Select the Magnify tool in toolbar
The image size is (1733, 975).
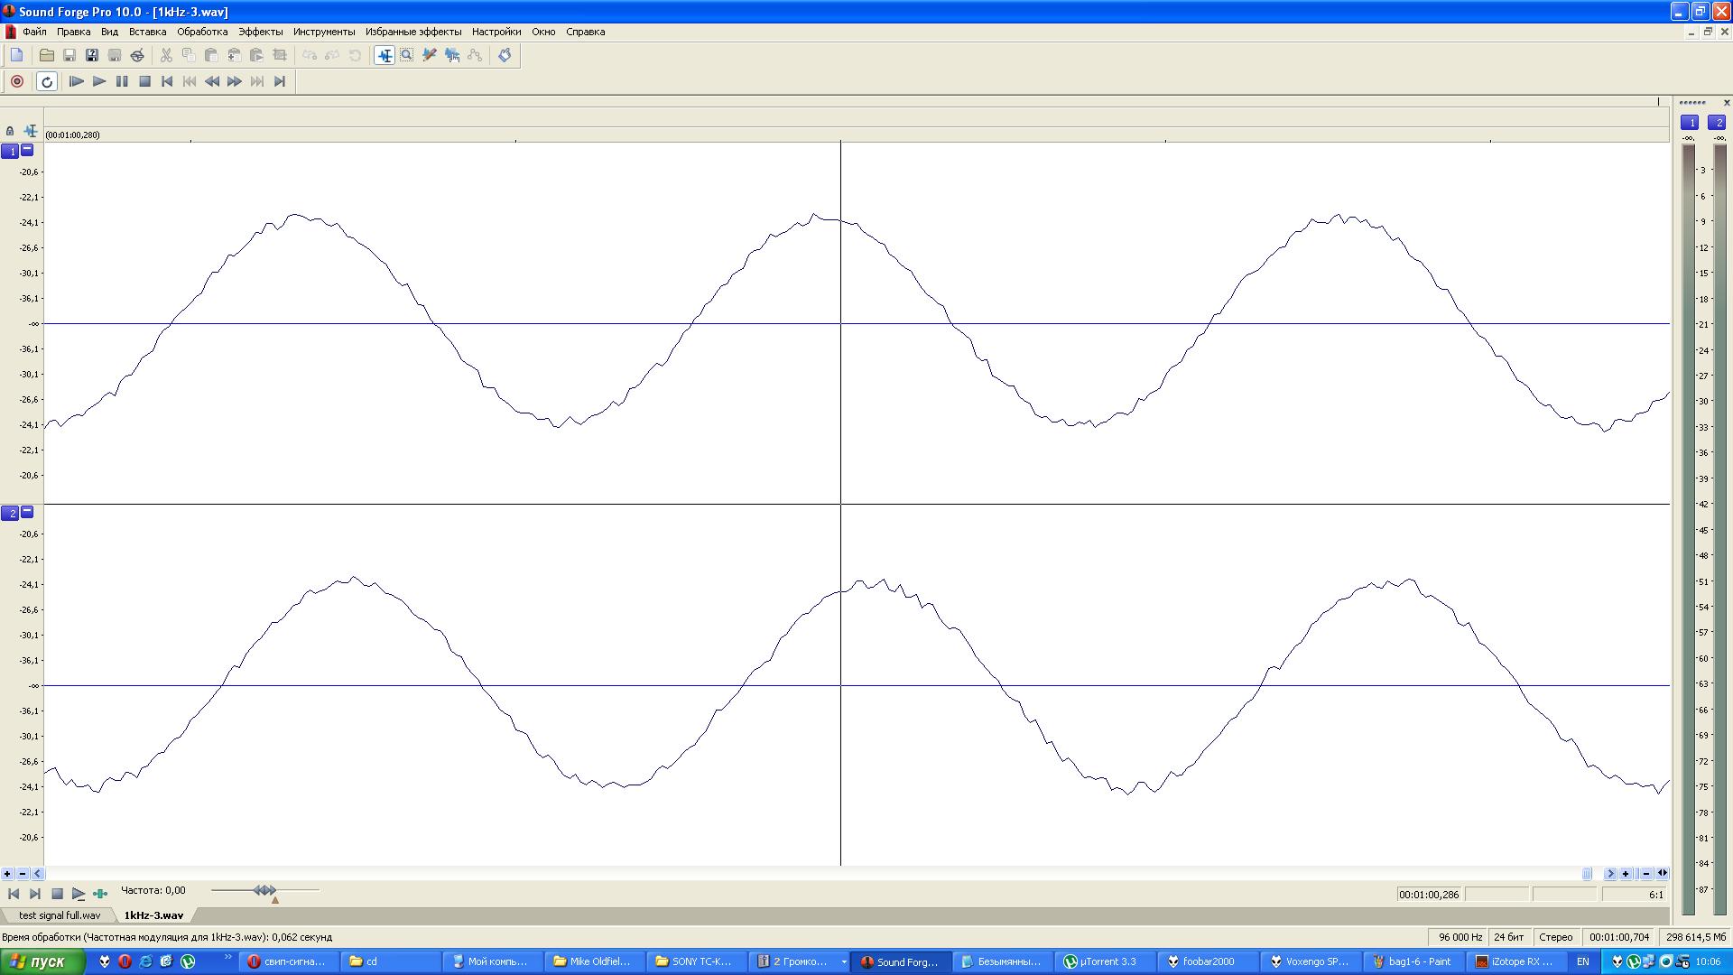407,55
